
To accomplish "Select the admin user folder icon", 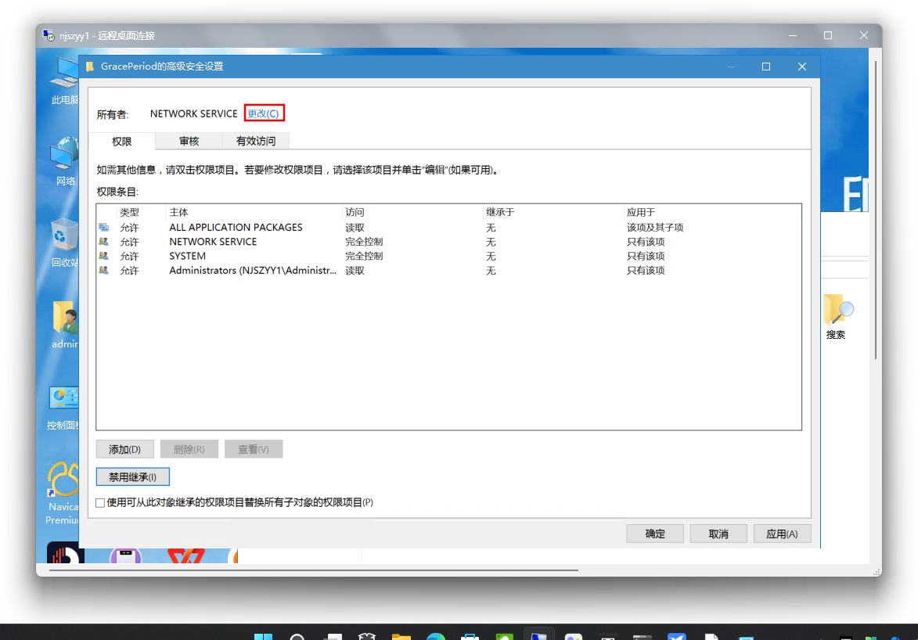I will point(65,319).
